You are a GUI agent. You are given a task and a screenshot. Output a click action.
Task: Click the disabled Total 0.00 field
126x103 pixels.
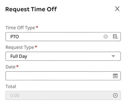[63, 95]
